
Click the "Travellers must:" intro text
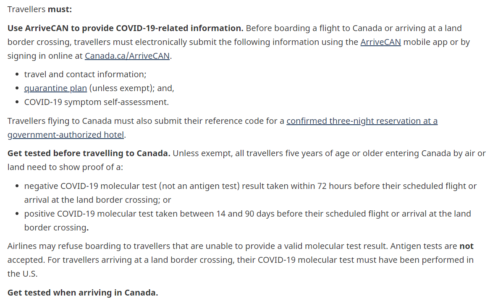point(39,9)
